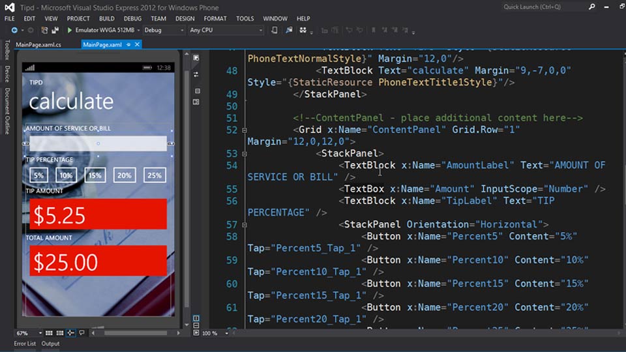Screen dimensions: 626x352
Task: Open the BUILD menu
Action: (106, 18)
